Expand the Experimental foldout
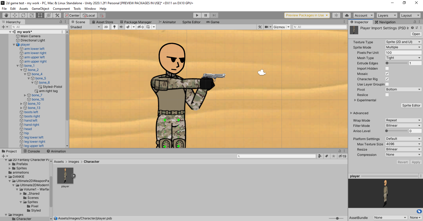This screenshot has width=423, height=221. pos(355,100)
